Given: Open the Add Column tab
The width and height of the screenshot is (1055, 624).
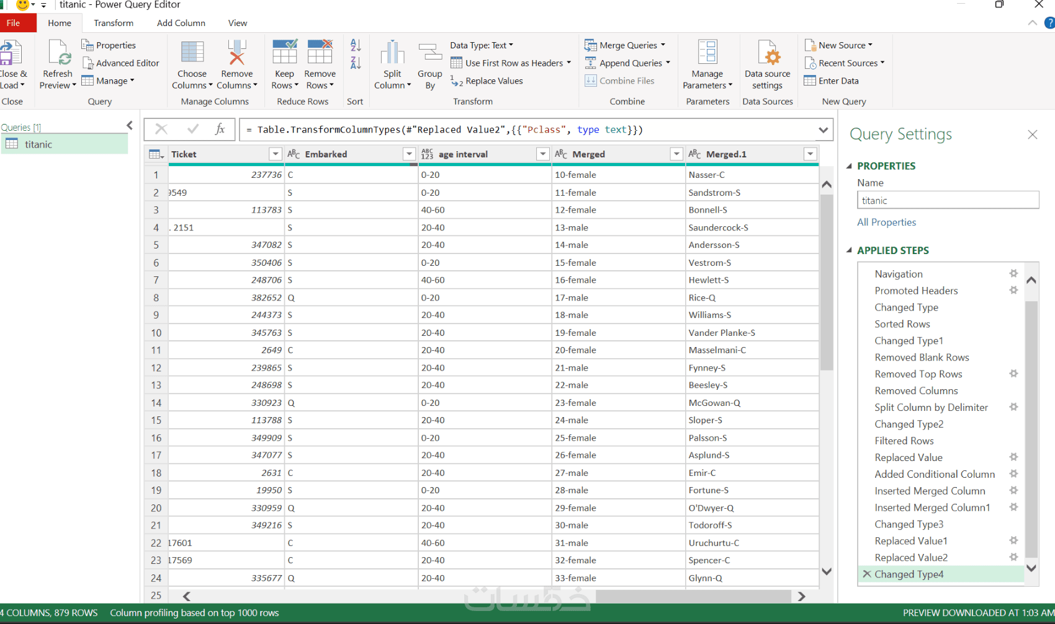Looking at the screenshot, I should 181,23.
